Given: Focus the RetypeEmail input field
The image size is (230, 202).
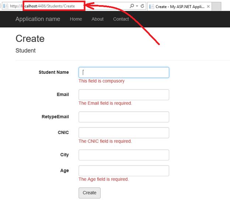Looking at the screenshot, I should [124, 117].
